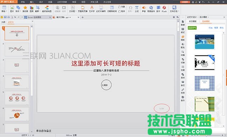227x137 pixels.
Task: Click the 文本框 text box icon
Action: coord(73,8)
